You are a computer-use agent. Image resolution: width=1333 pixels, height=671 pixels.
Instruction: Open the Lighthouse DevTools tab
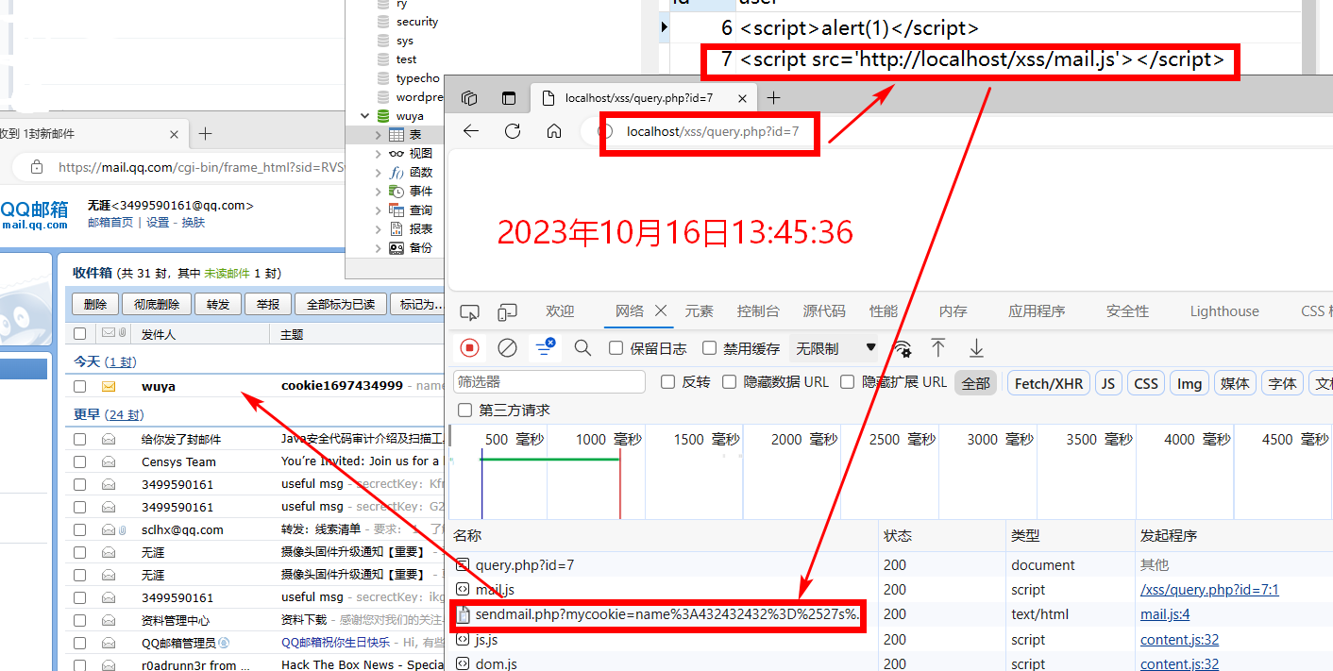(x=1224, y=311)
